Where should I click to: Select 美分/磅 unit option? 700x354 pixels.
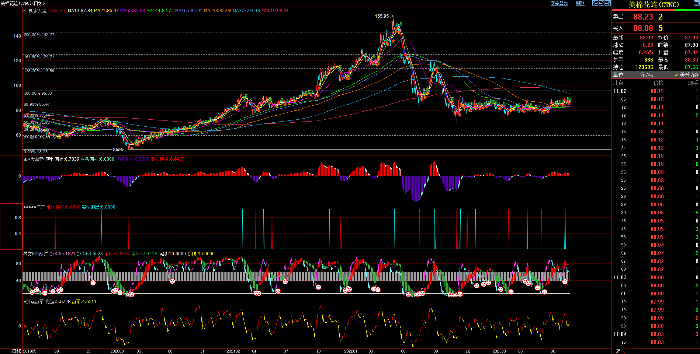[x=688, y=75]
